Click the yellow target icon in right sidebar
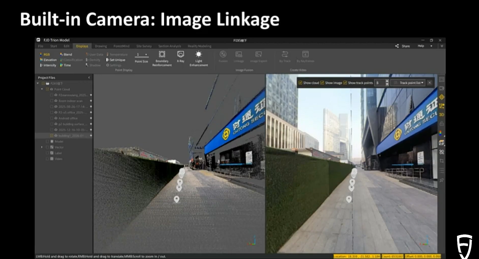 click(x=442, y=97)
